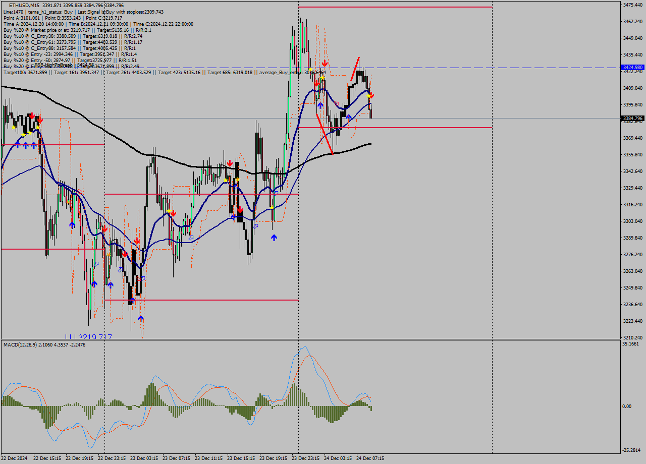Click the '24 Dec 07:15' time axis label
This screenshot has width=646, height=464.
pyautogui.click(x=370, y=458)
